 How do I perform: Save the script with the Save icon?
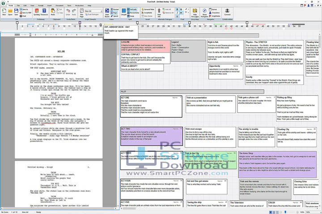click(x=16, y=12)
